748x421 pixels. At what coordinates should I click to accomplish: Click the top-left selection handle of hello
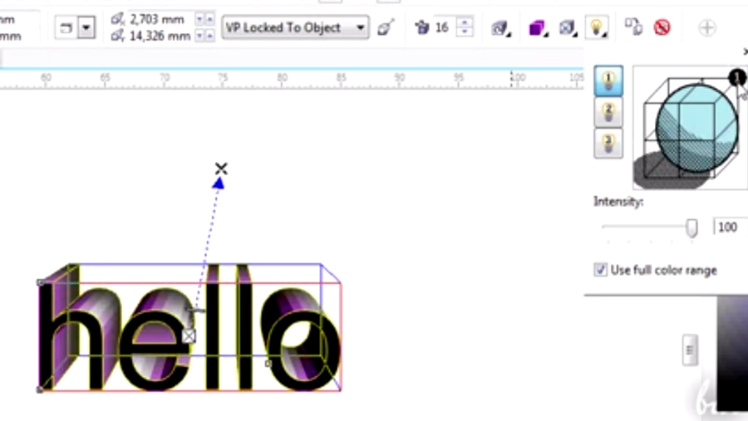[41, 282]
